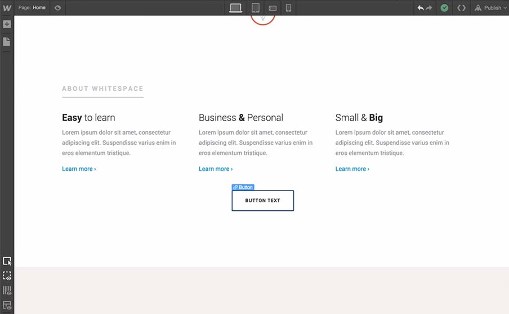Click the green checkmark save status icon

(x=445, y=8)
